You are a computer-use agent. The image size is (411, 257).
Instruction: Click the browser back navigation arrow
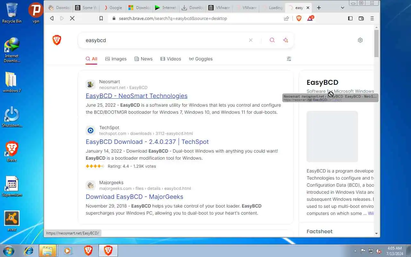[x=52, y=18]
